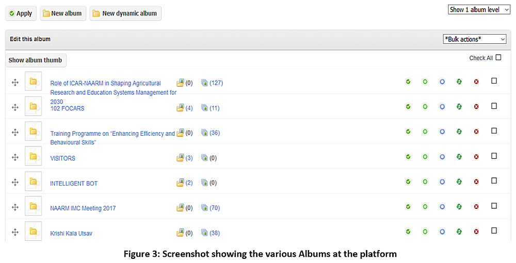This screenshot has width=516, height=263.
Task: Create a New album
Action: (62, 13)
